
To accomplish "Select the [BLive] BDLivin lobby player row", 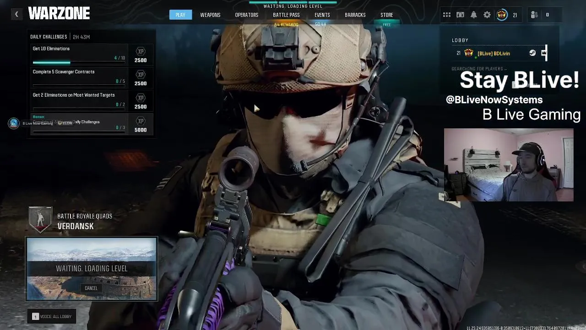I will click(x=499, y=53).
